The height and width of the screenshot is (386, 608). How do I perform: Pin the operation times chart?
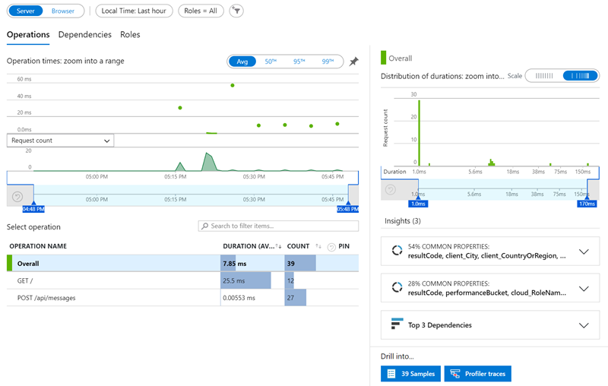(x=353, y=62)
